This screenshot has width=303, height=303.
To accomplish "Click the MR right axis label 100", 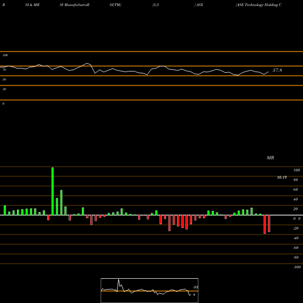I will point(296,170).
